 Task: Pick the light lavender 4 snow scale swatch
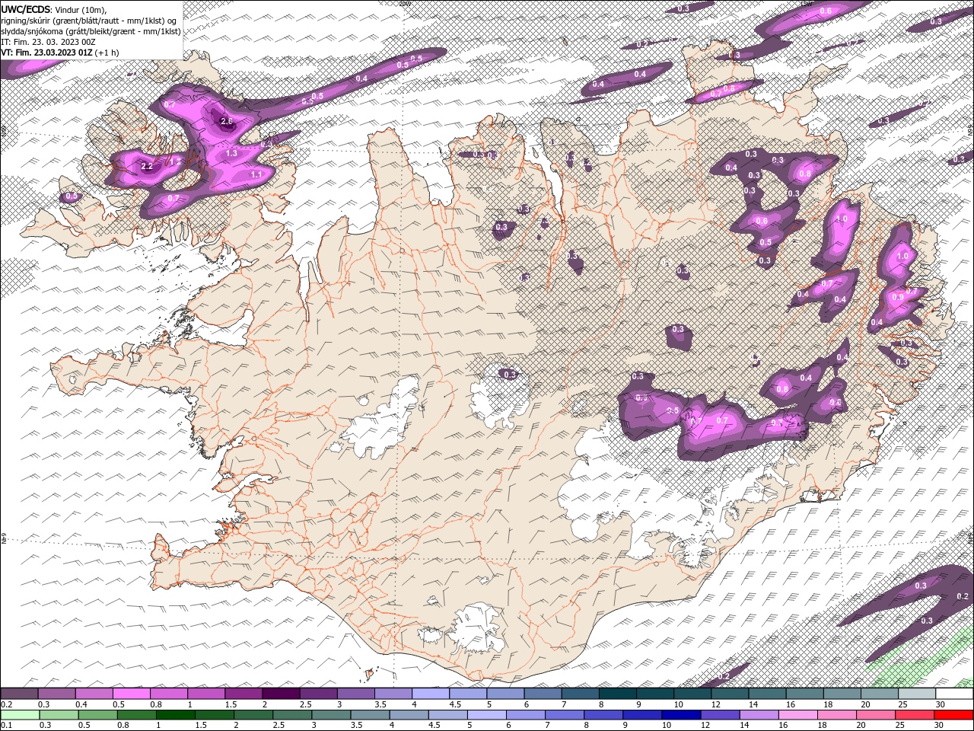coord(431,694)
